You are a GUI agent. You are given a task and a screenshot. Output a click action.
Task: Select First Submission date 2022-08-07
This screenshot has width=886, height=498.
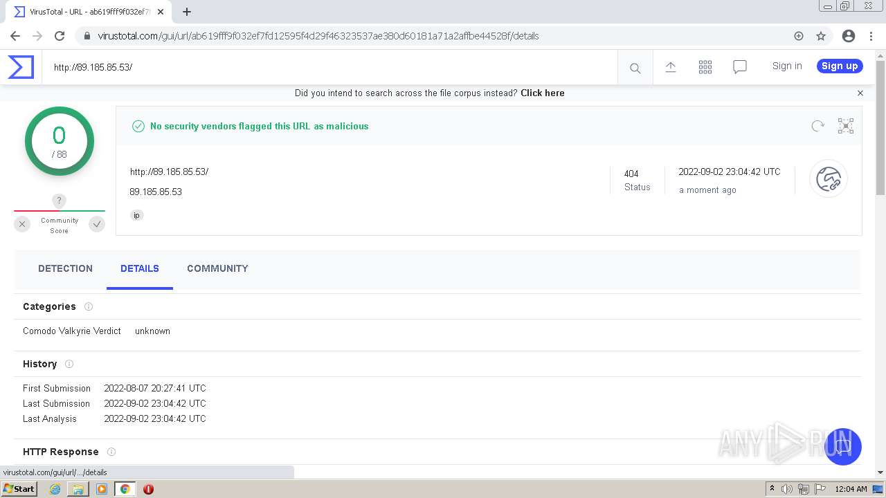pos(155,388)
